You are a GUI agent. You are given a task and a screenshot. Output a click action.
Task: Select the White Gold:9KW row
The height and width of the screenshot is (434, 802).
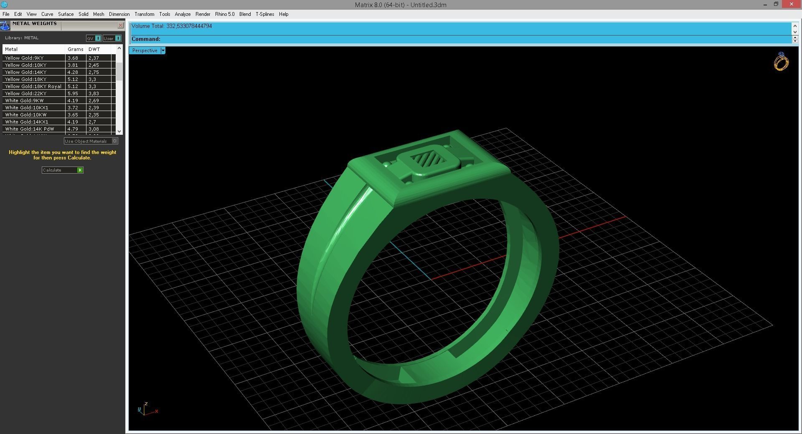59,101
